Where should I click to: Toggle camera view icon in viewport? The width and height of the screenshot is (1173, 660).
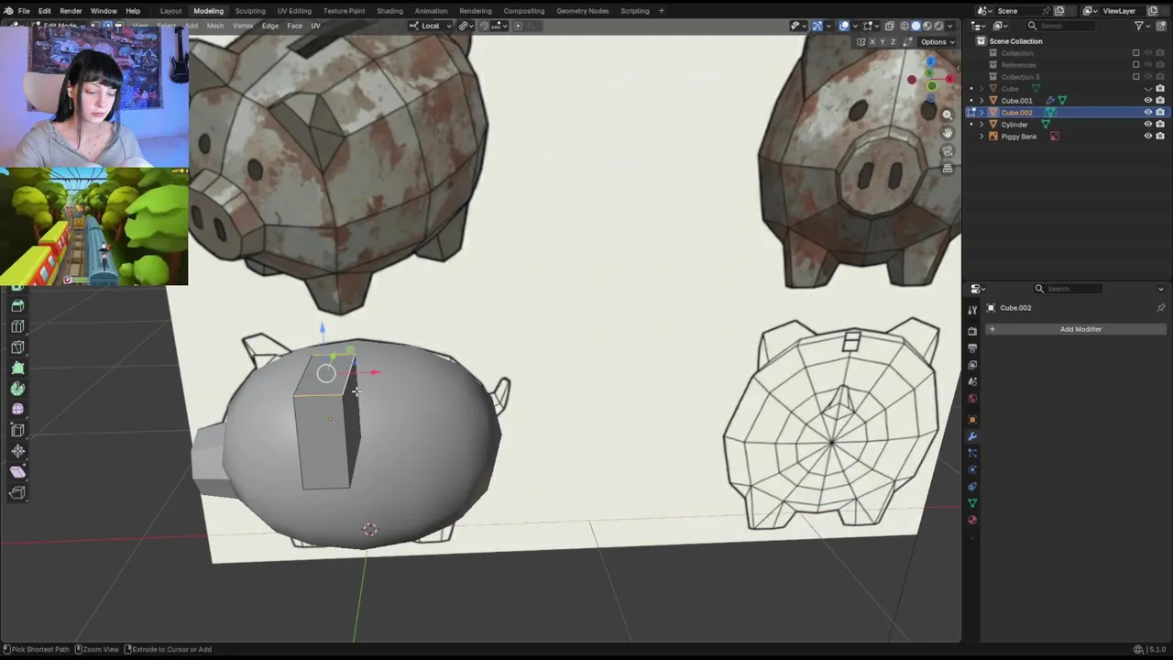click(x=948, y=150)
